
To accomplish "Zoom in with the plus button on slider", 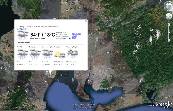I will point(169,25).
